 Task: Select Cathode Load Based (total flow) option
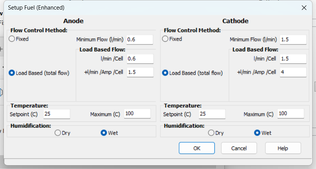point(165,73)
